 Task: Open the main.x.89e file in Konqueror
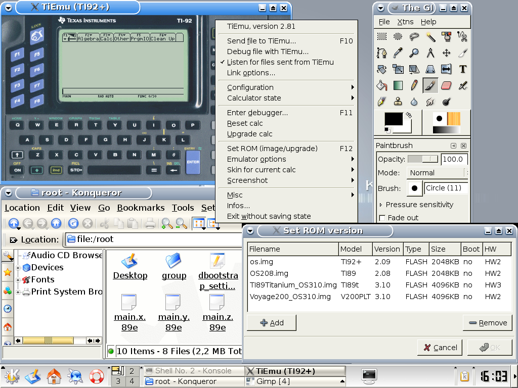[129, 313]
